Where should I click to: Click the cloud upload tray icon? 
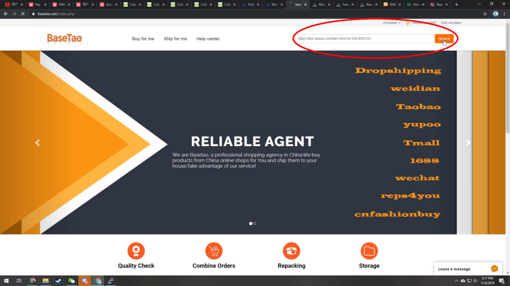(463, 281)
